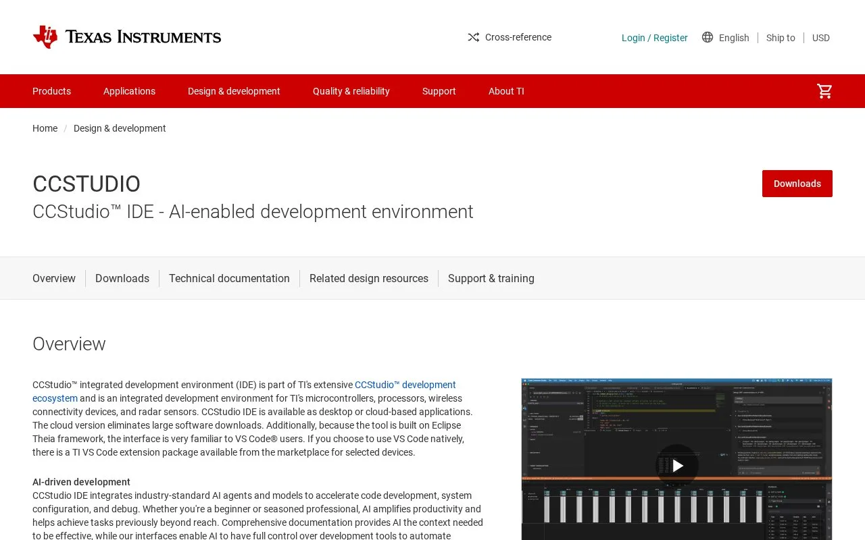Switch to the Technical documentation tab
This screenshot has width=865, height=540.
pyautogui.click(x=229, y=278)
